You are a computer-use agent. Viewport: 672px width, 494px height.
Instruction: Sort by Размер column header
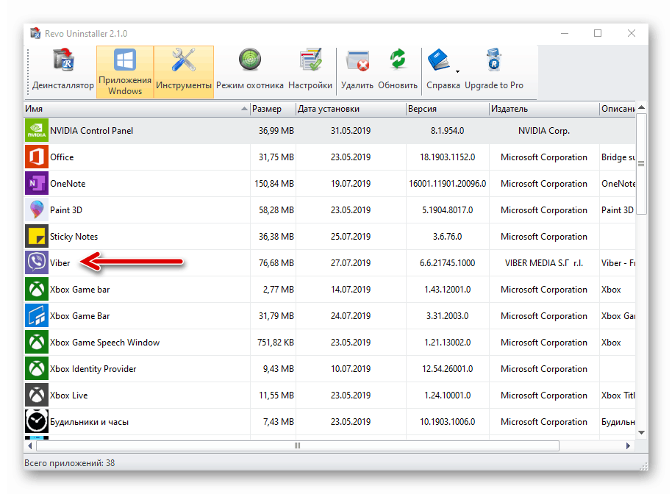point(272,109)
